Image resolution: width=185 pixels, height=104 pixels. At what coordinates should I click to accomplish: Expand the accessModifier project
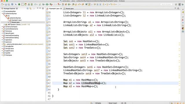tap(2, 11)
